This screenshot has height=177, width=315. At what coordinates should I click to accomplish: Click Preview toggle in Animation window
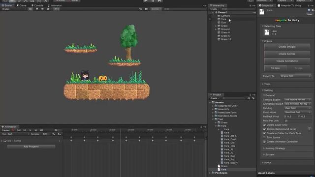coord(6,130)
